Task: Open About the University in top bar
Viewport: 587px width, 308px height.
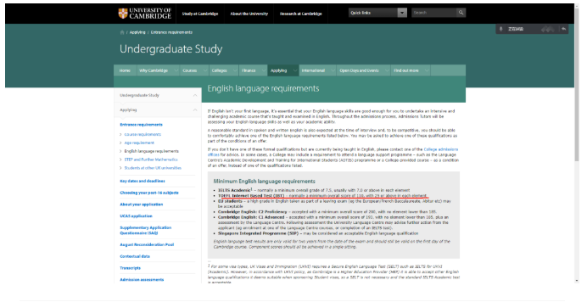Action: pos(249,14)
